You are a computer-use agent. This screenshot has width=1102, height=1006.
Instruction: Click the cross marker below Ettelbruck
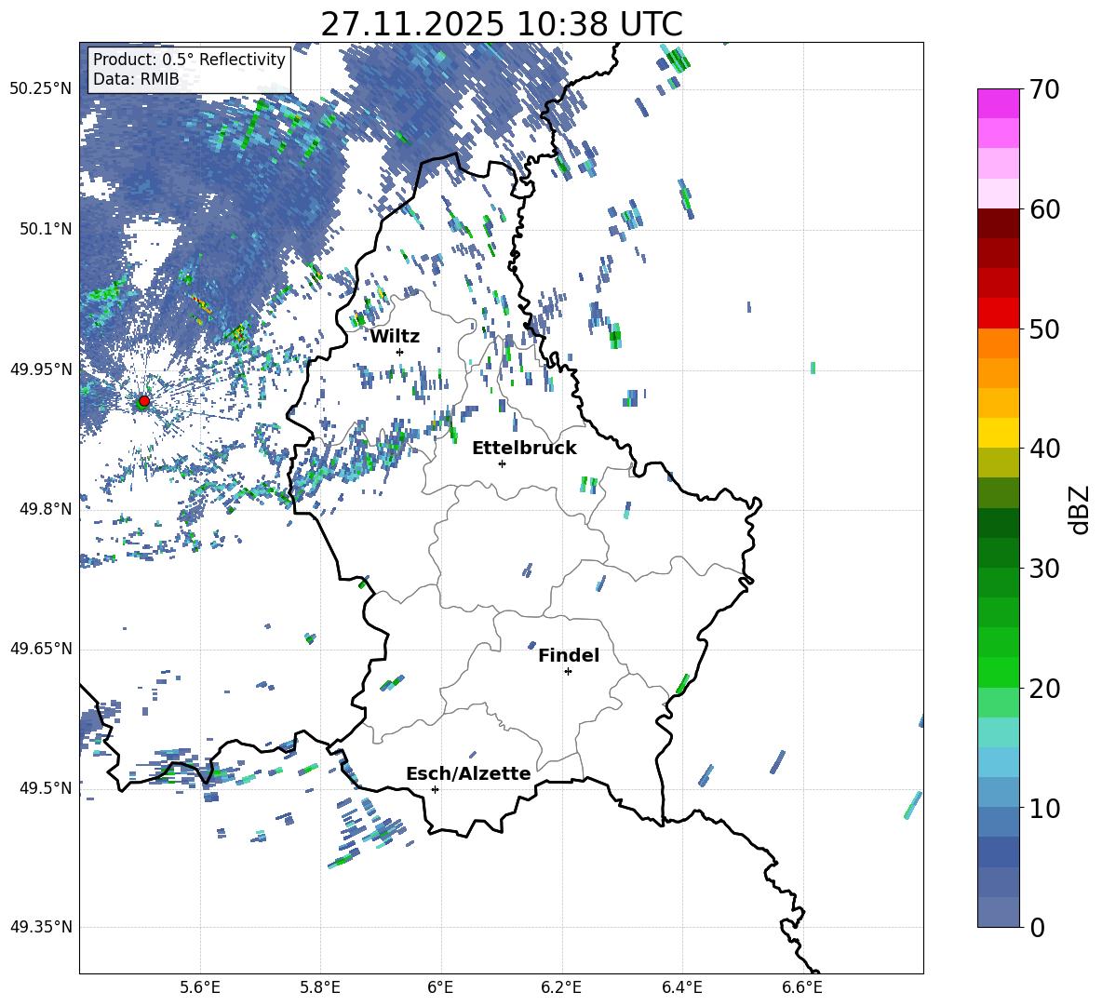[502, 463]
